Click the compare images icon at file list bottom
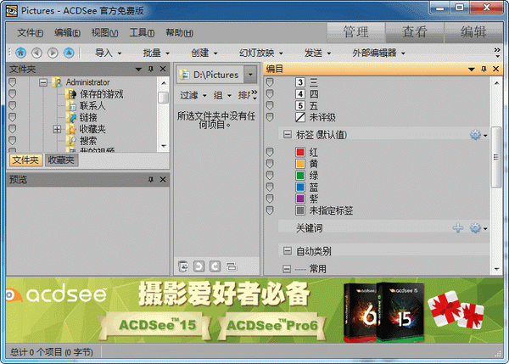Viewport: 509px width, 364px height. tap(231, 266)
